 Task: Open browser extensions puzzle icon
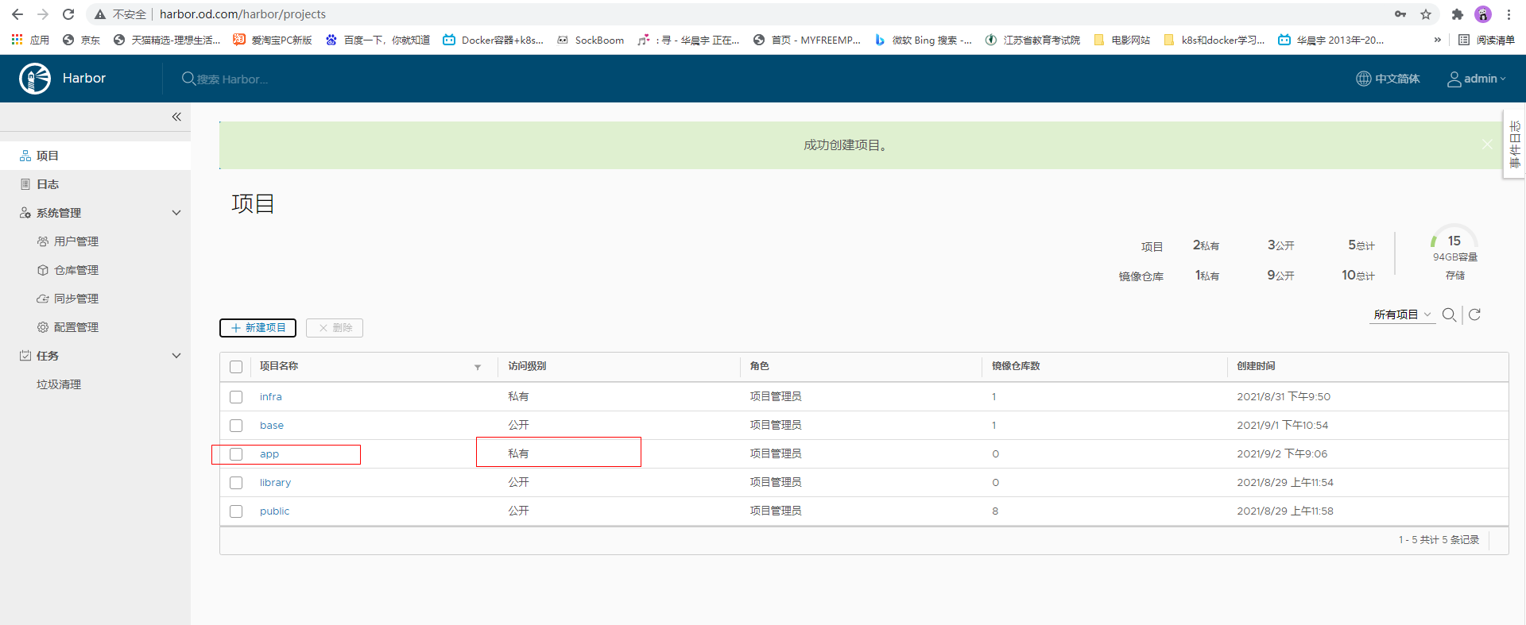pos(1457,14)
